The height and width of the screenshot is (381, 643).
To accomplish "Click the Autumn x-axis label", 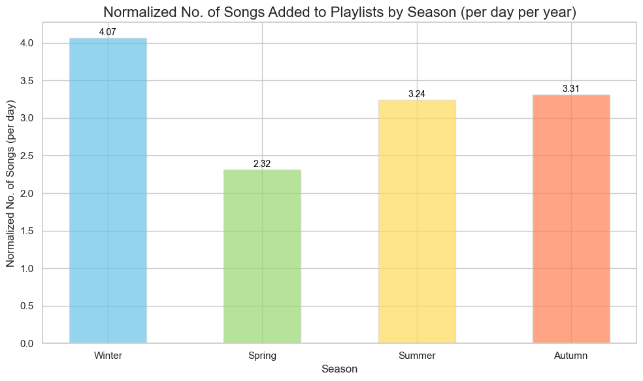I will click(x=571, y=356).
